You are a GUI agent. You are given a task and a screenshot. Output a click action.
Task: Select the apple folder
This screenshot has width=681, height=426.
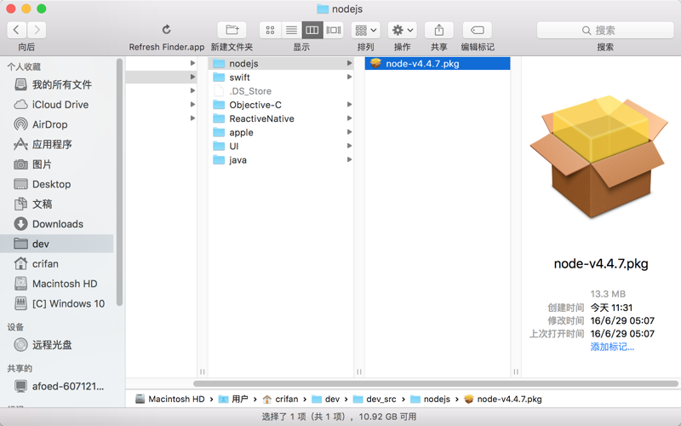[281, 133]
